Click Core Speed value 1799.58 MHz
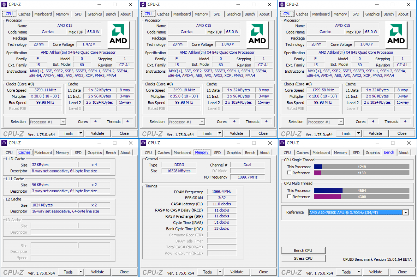The width and height of the screenshot is (417, 277). [x=323, y=90]
